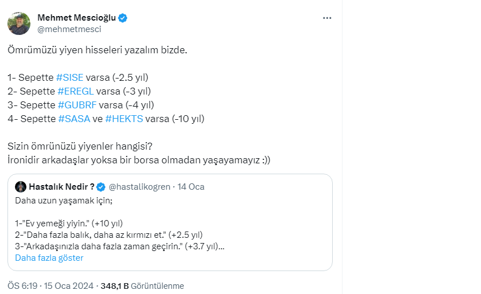Click the Hastalık Nedir ? account name
The image size is (481, 294).
point(60,187)
